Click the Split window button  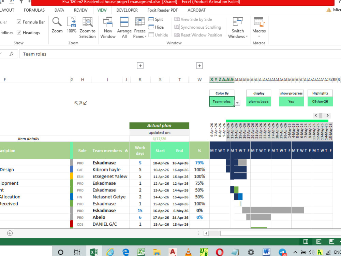click(x=156, y=19)
